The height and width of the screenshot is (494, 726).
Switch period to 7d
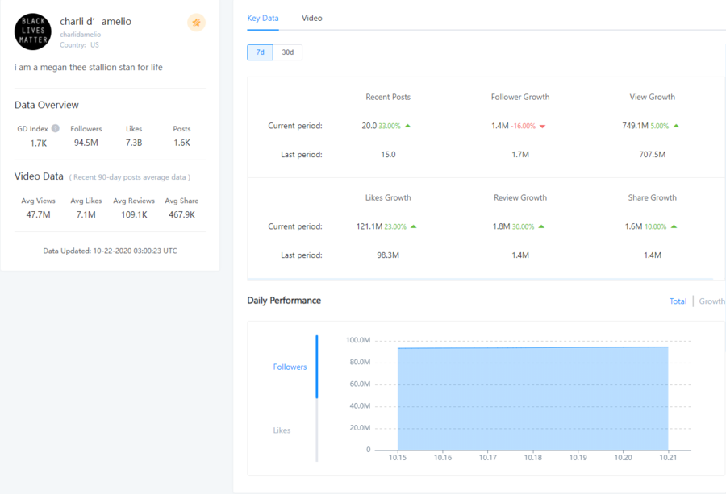tap(260, 52)
